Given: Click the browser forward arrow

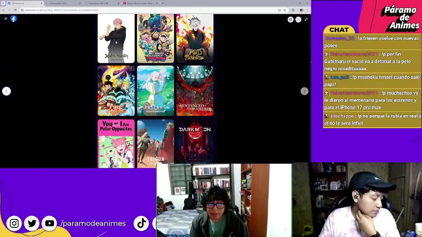Looking at the screenshot, I should [x=9, y=10].
